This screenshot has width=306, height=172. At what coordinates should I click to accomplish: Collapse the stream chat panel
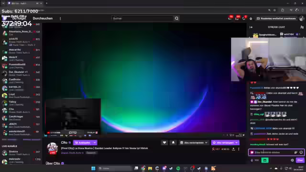coord(251,27)
